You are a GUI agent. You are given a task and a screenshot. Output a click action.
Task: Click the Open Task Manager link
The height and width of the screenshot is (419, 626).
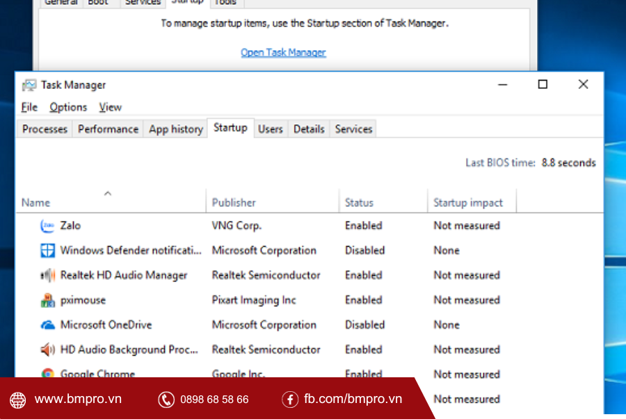click(283, 52)
